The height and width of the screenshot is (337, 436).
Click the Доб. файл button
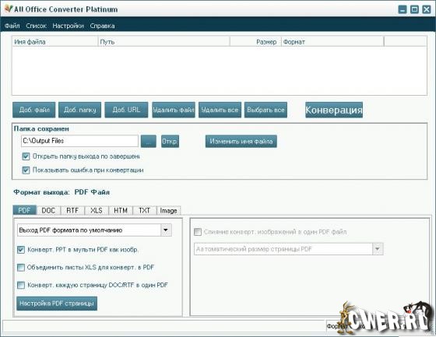tap(34, 110)
